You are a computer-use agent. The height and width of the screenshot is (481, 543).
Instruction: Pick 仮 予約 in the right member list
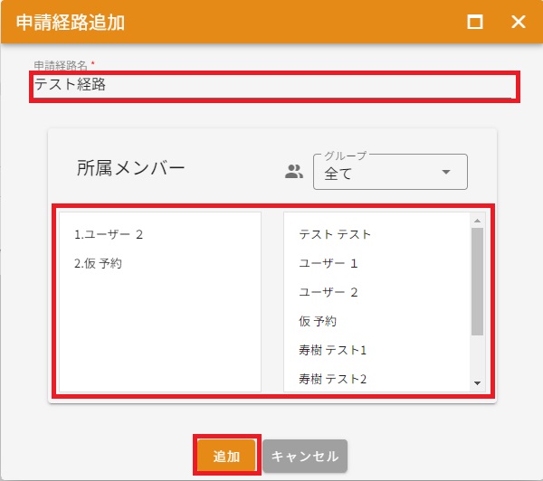pos(318,321)
